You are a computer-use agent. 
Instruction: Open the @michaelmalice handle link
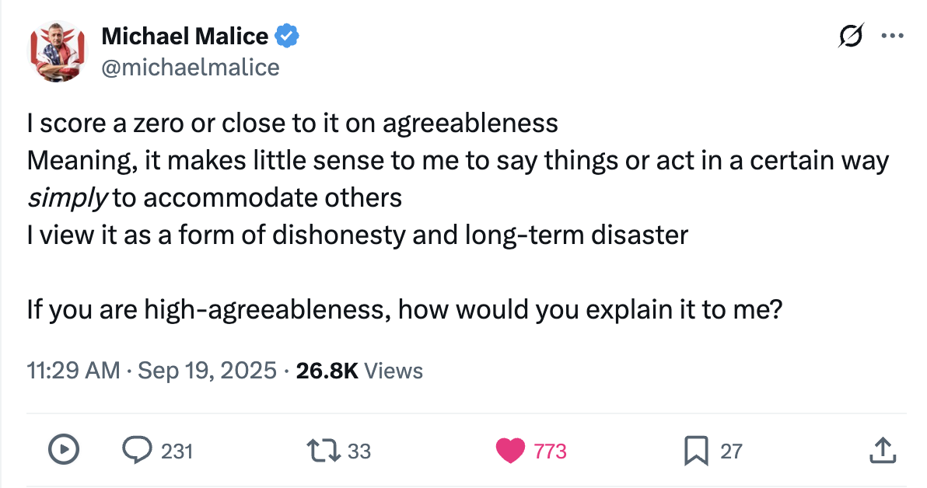pyautogui.click(x=190, y=68)
